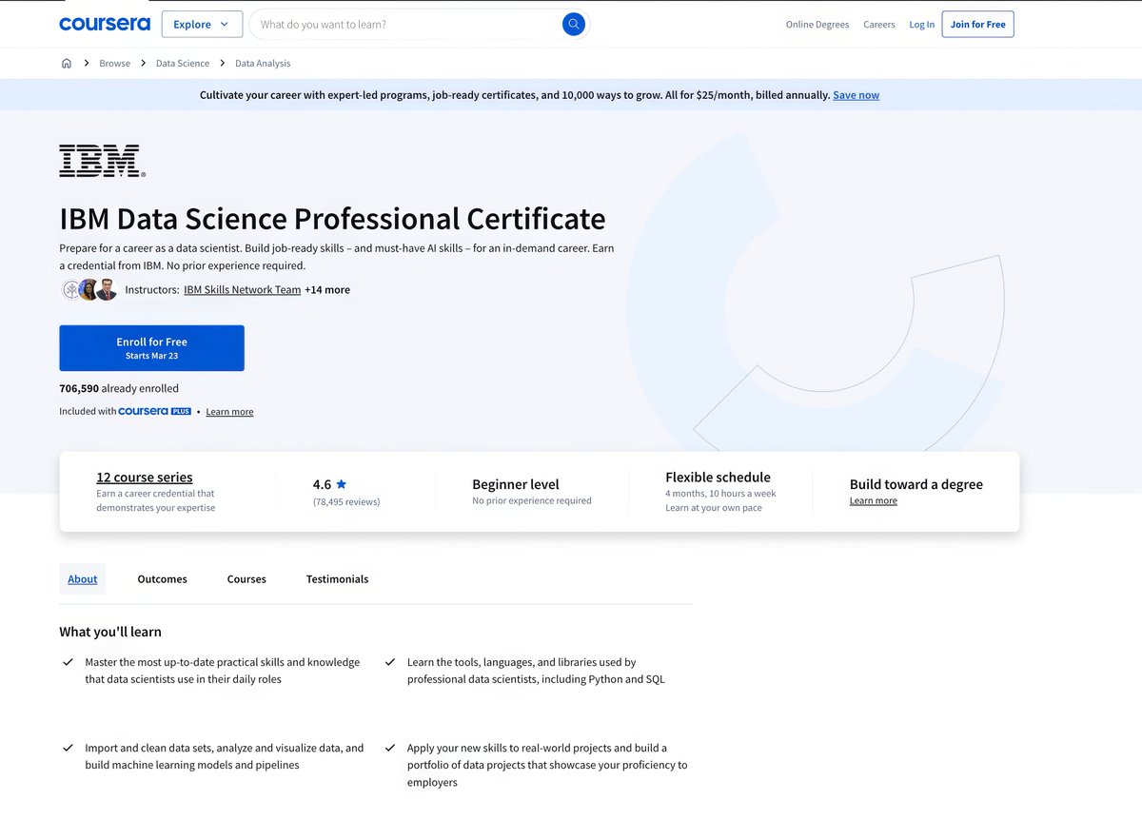Click the 'IBM Data Science Professional Certificate' title
1142x820 pixels.
pyautogui.click(x=332, y=219)
